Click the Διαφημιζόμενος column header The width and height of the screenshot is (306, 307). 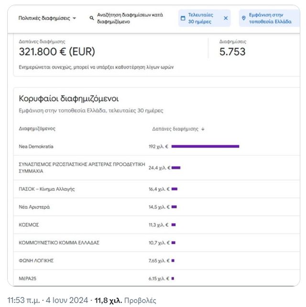click(x=37, y=129)
